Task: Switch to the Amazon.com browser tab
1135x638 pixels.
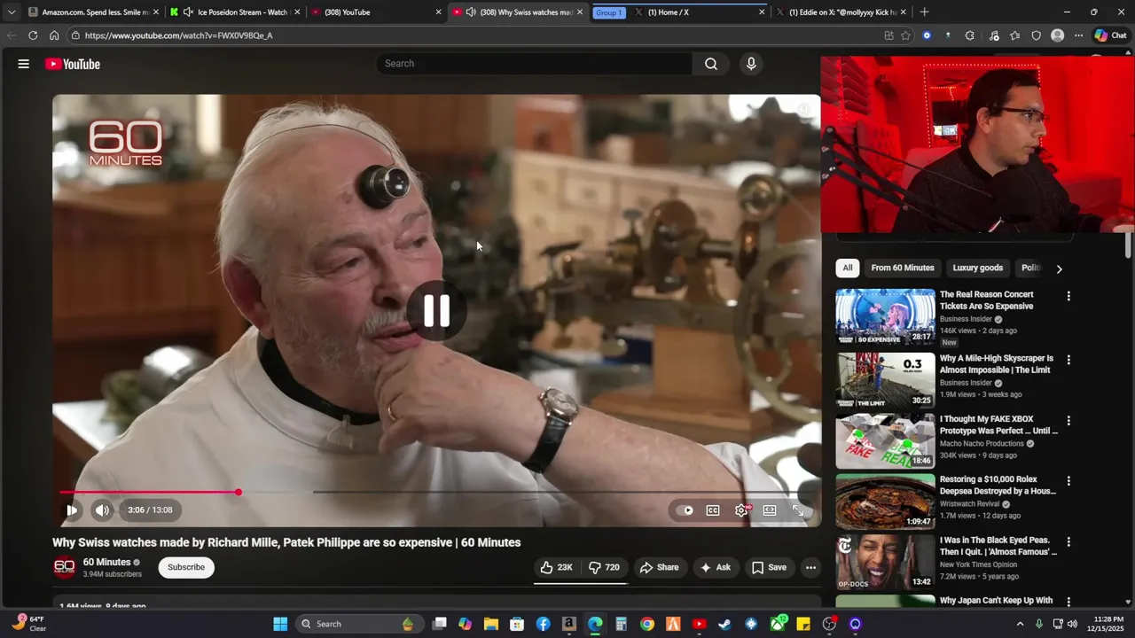Action: 94,12
